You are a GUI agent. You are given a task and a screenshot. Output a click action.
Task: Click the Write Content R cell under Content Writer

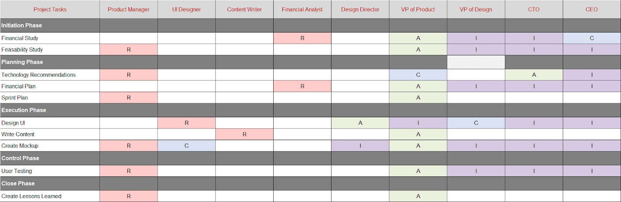245,134
